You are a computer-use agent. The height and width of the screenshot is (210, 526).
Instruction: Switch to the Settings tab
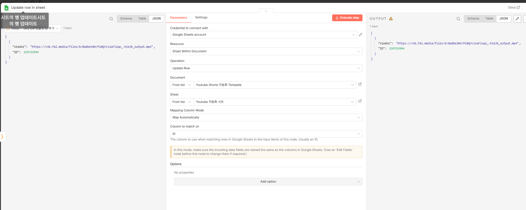[201, 18]
